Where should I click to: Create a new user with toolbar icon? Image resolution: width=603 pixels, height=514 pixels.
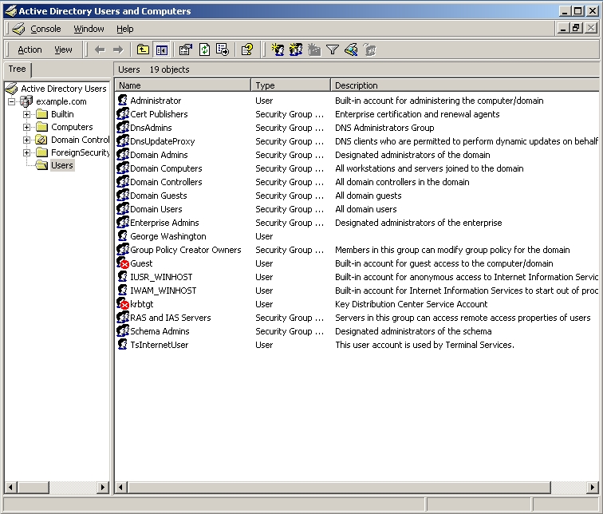point(278,49)
